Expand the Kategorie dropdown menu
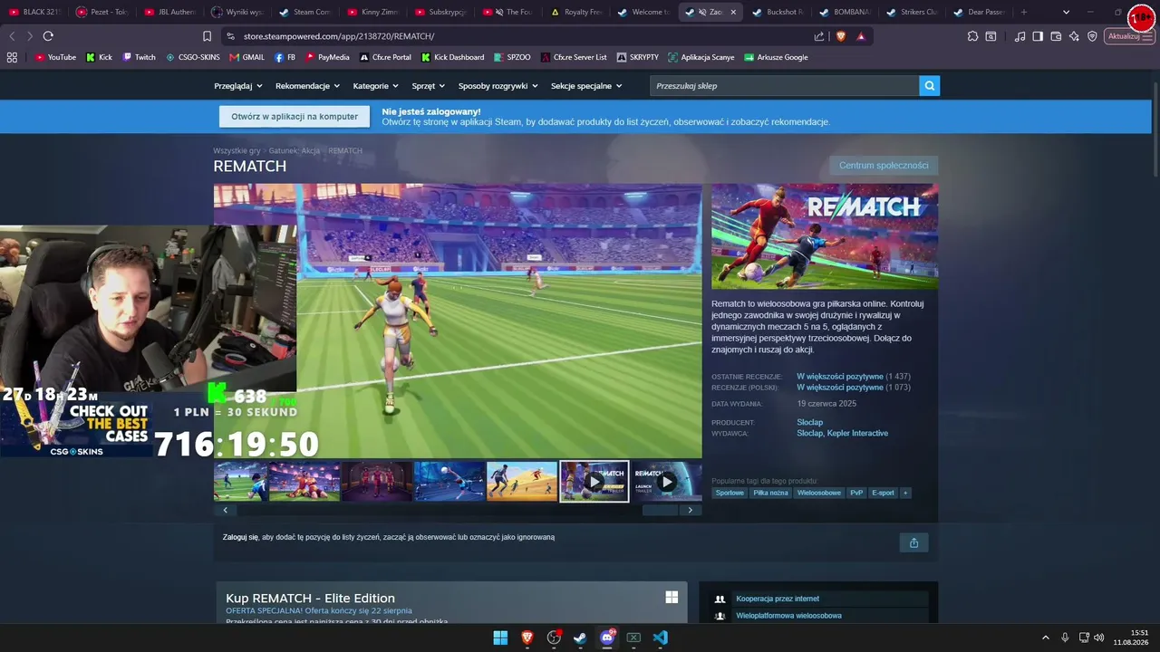Image resolution: width=1160 pixels, height=652 pixels. coord(376,86)
